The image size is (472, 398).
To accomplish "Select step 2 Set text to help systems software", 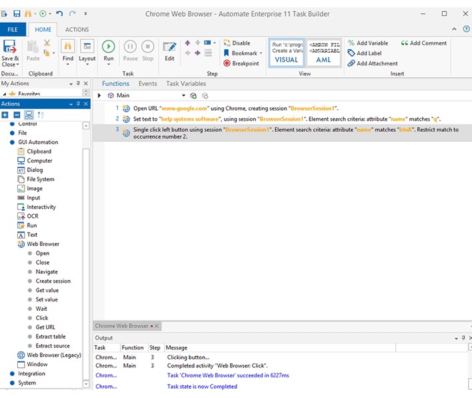I will 283,119.
